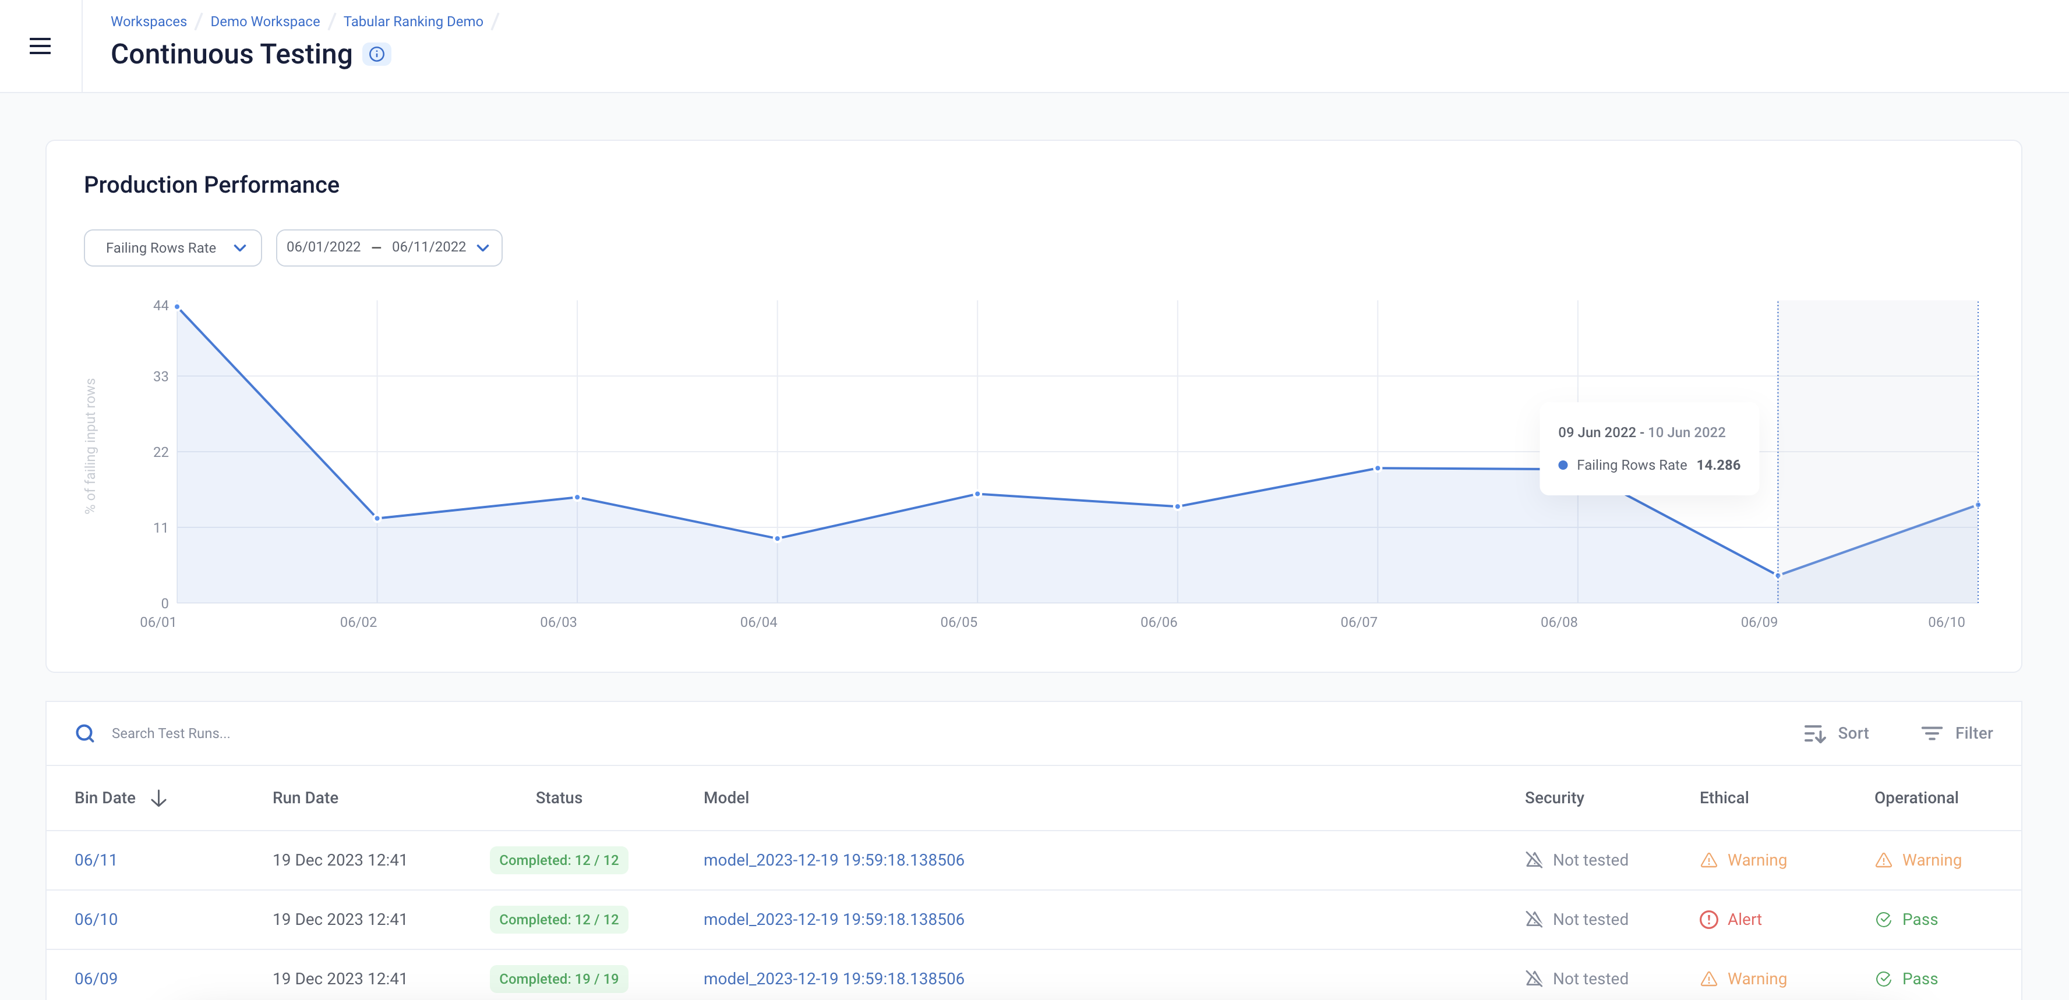Click the search magnifier icon

85,733
